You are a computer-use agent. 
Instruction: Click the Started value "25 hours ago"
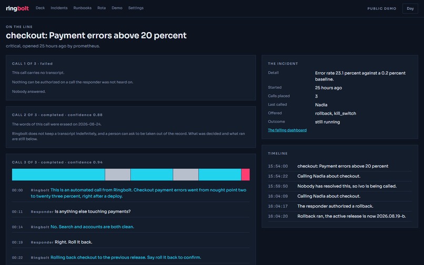point(328,88)
